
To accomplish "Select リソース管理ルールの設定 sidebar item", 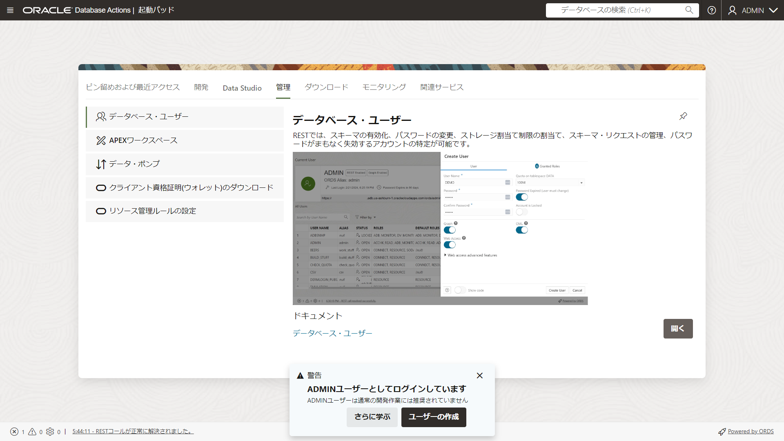I will click(x=185, y=211).
